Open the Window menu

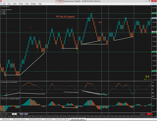click(x=33, y=4)
